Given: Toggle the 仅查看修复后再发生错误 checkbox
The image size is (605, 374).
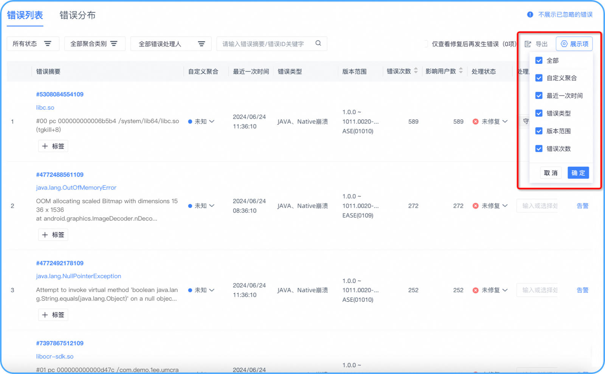Looking at the screenshot, I should click(425, 44).
